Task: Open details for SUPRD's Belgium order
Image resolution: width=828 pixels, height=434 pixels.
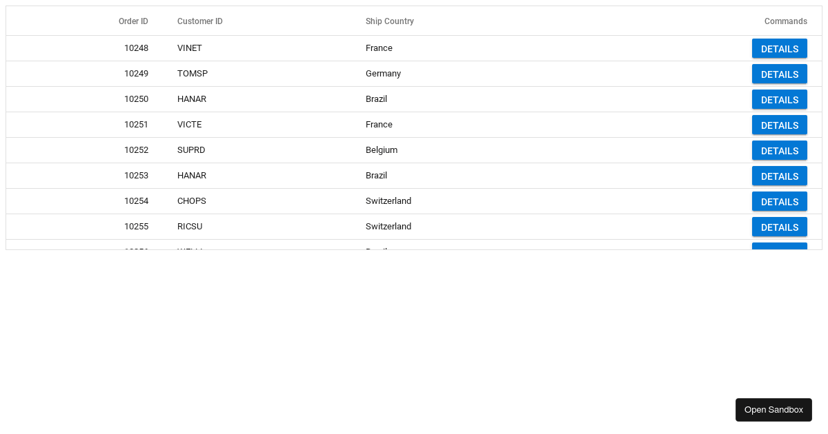Action: (x=779, y=150)
